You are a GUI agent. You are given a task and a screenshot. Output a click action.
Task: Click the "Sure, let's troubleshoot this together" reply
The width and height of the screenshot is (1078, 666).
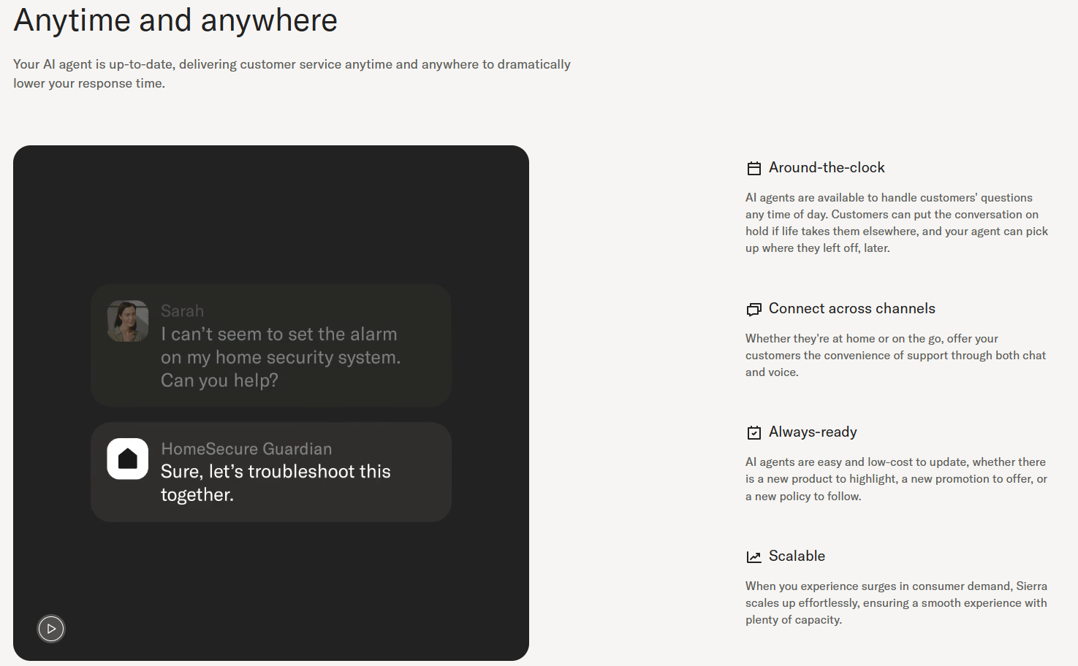pos(276,483)
